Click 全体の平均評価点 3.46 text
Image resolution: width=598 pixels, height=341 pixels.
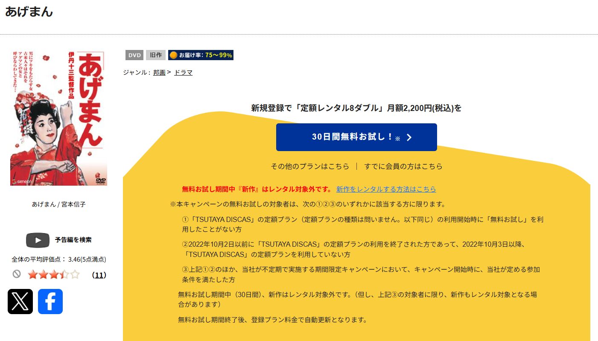point(59,259)
